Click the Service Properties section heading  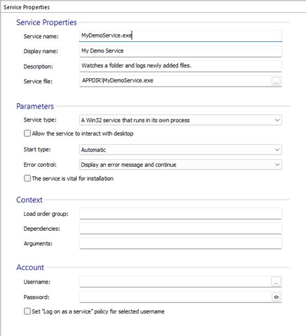(x=46, y=23)
